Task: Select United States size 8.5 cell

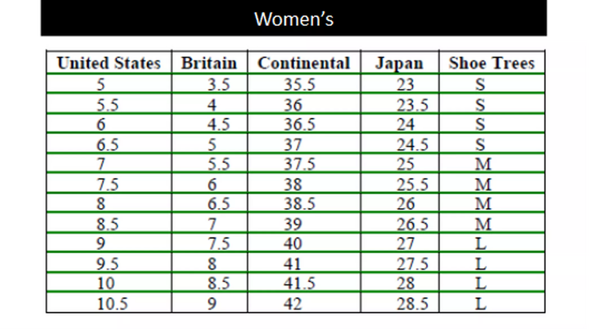Action: point(108,224)
